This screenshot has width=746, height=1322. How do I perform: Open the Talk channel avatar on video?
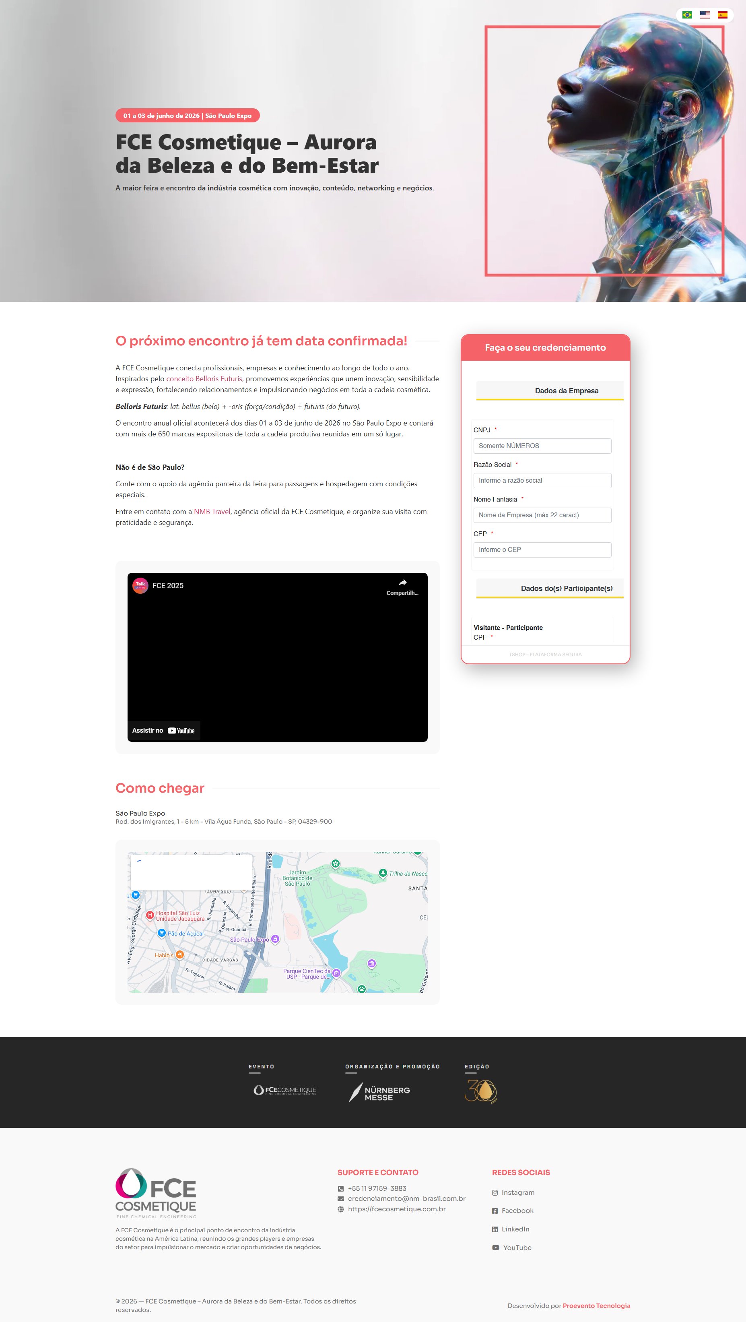click(x=140, y=585)
